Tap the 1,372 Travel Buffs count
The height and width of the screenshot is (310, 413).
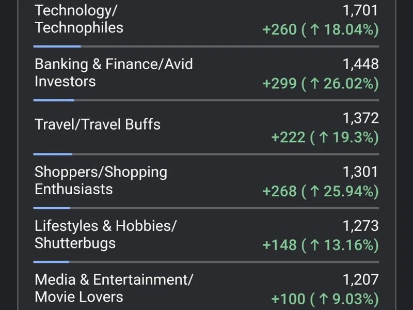[360, 118]
